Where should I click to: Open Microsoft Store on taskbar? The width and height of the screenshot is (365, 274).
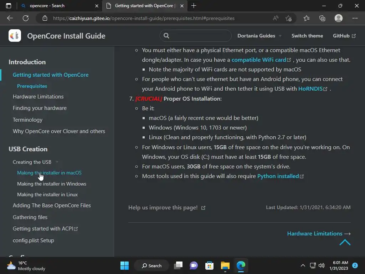pos(209,265)
